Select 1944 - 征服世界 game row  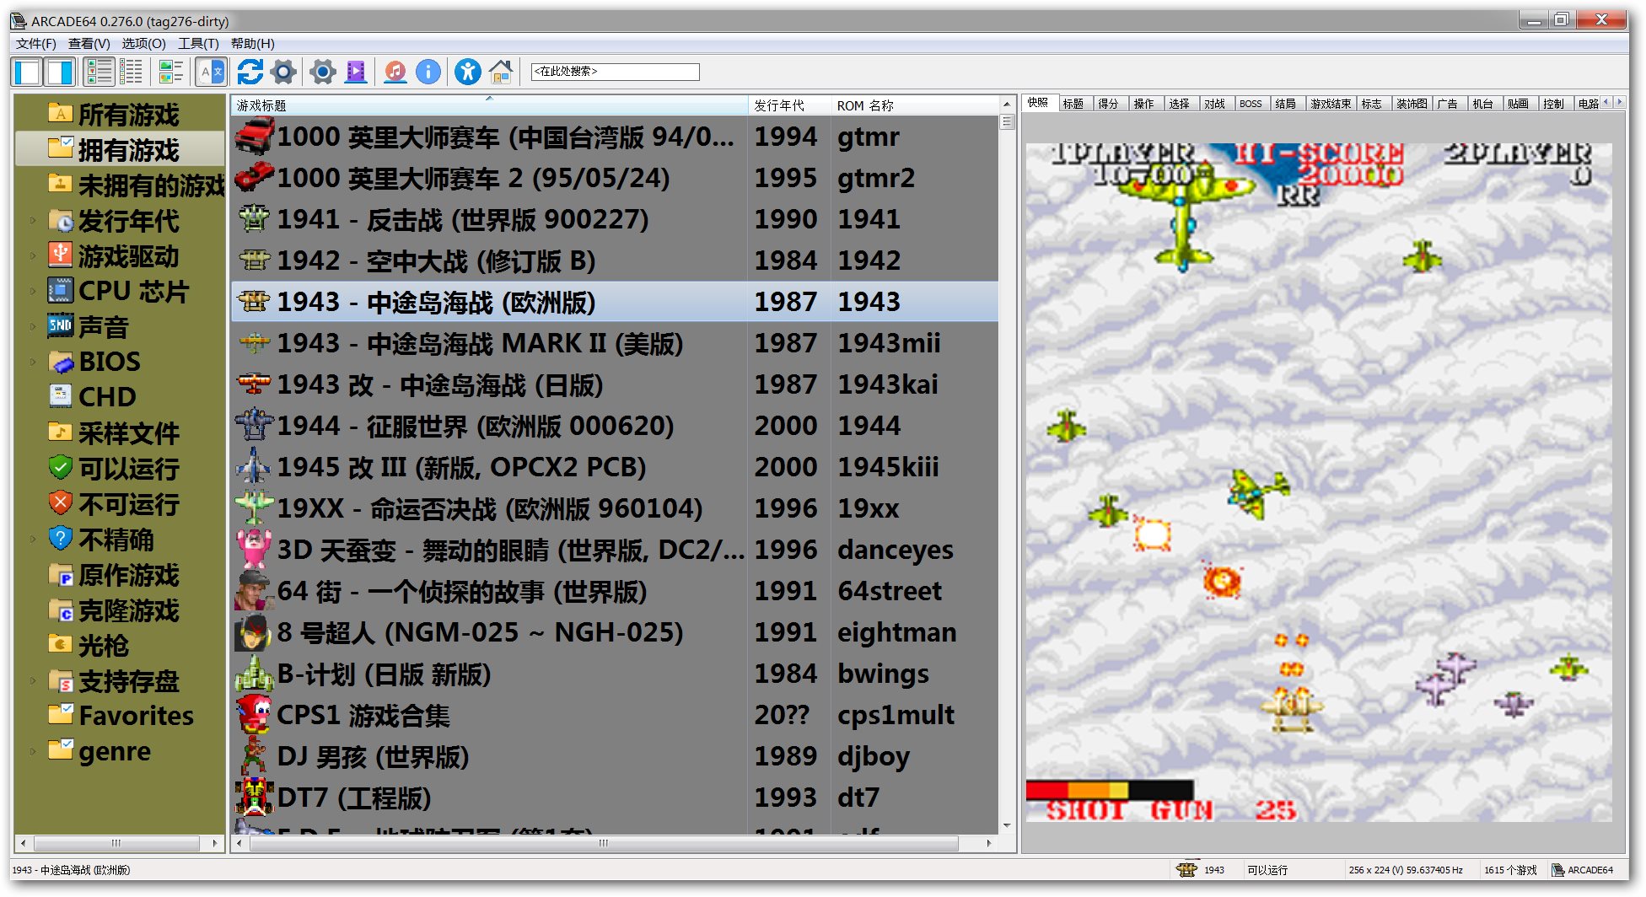615,426
